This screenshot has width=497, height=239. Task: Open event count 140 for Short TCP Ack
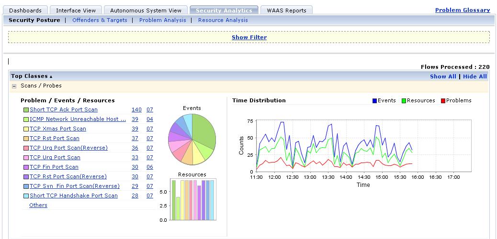point(136,110)
